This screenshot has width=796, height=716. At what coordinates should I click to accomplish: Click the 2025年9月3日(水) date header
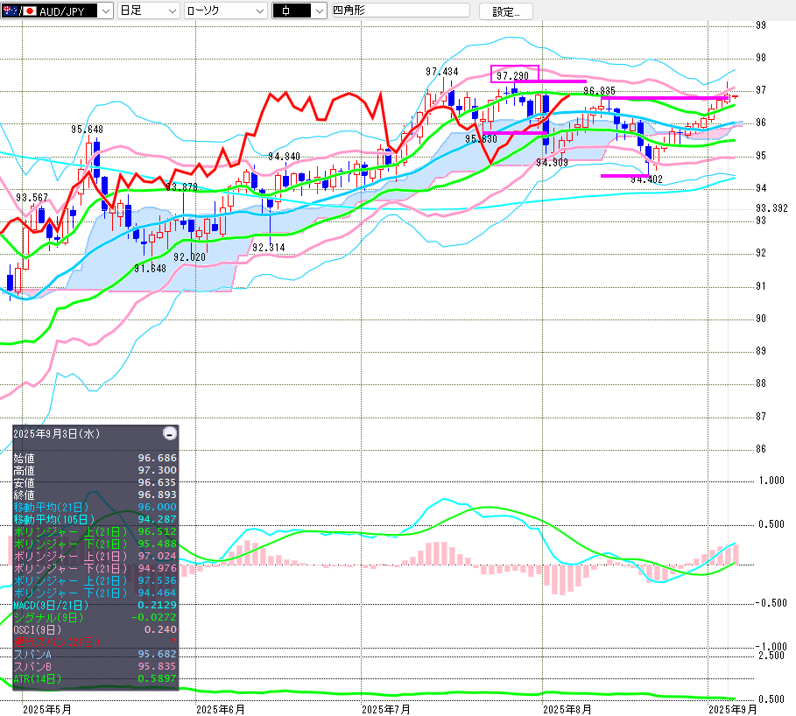coord(57,434)
